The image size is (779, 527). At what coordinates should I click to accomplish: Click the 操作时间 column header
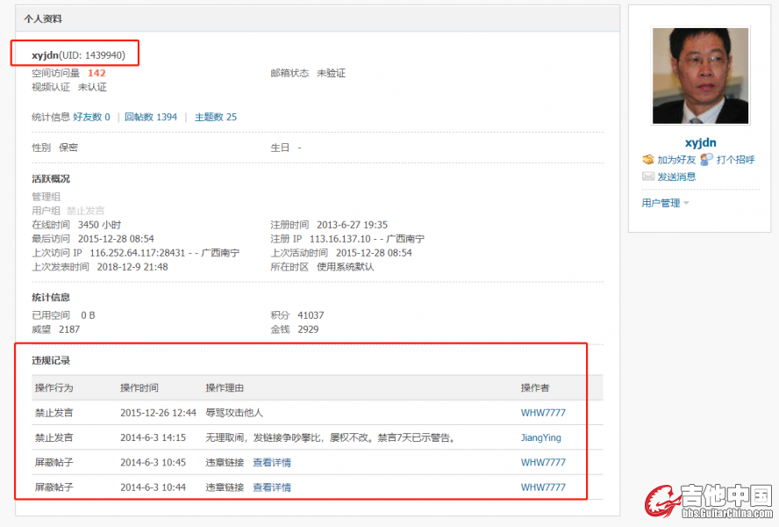click(x=139, y=387)
